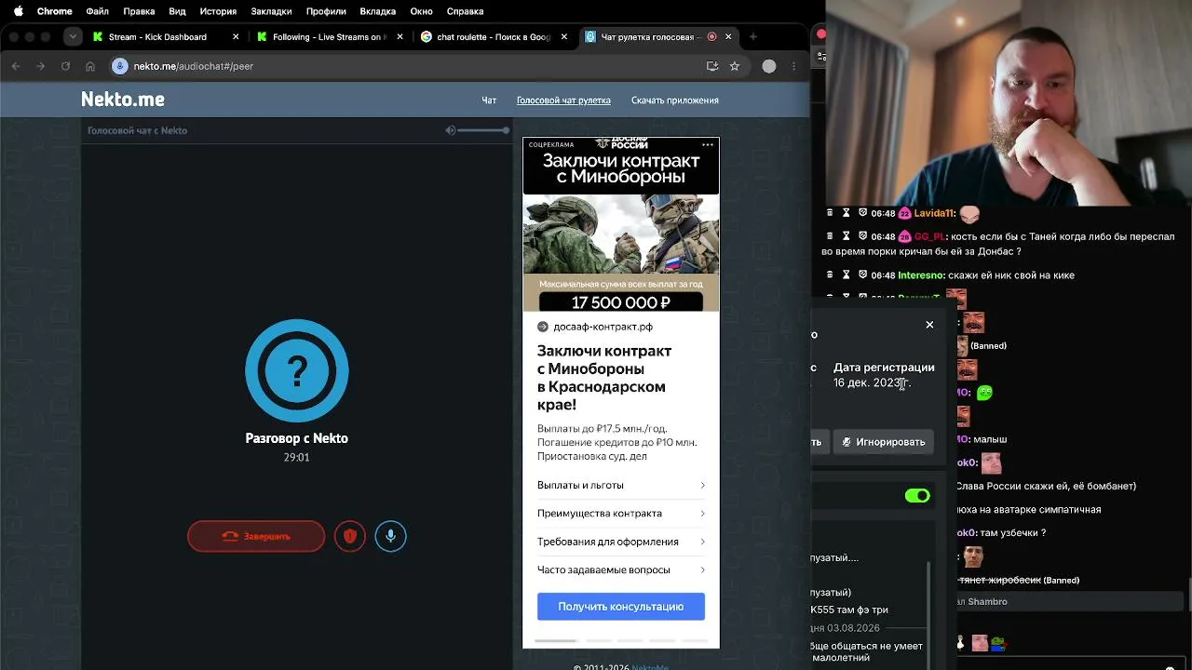Go forward in Chrome
The width and height of the screenshot is (1192, 670).
pos(40,66)
